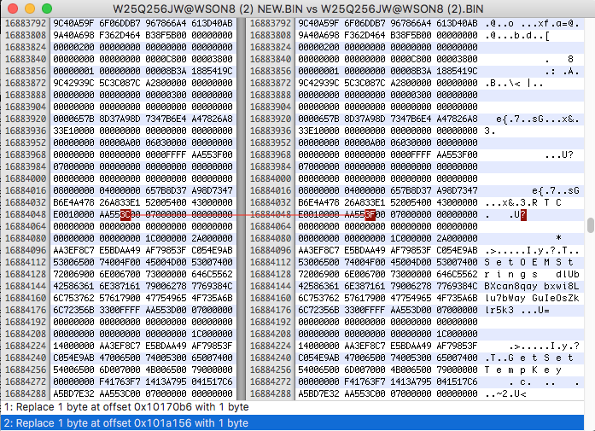Viewport: 595px width, 431px height.
Task: Click ASCII text 'T e m p K e y'
Action: click(523, 370)
